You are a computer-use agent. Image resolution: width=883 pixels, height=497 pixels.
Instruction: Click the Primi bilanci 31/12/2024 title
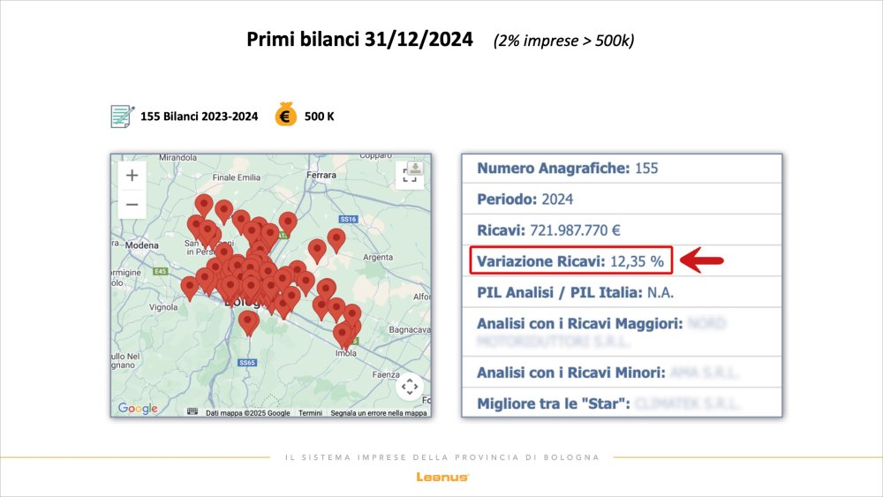[359, 40]
